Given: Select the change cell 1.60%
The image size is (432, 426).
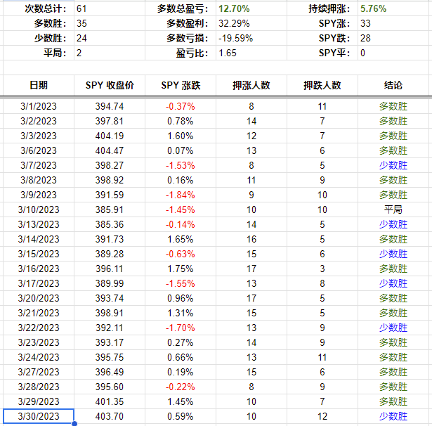Looking at the screenshot, I should (181, 136).
